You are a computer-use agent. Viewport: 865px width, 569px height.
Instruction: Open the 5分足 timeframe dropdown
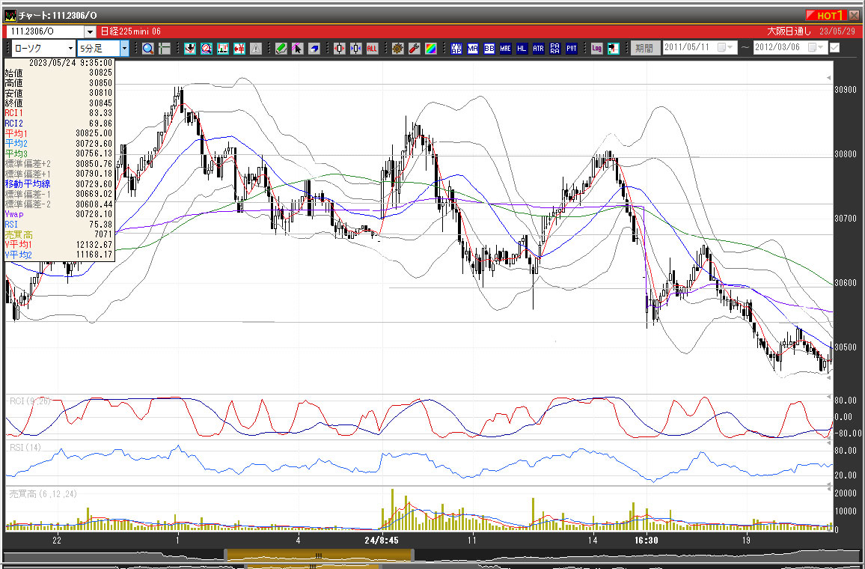tap(124, 49)
